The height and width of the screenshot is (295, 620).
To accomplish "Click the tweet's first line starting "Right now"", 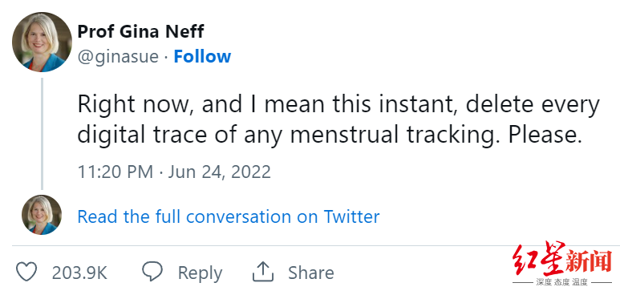I will [x=338, y=105].
